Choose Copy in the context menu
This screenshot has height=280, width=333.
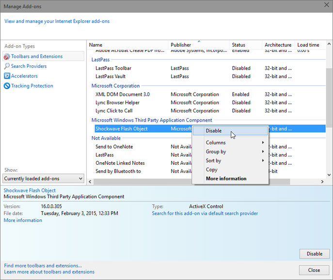(x=230, y=170)
